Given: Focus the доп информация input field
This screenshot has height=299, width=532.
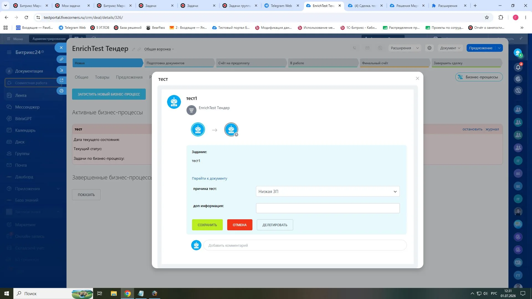Looking at the screenshot, I should (x=328, y=208).
